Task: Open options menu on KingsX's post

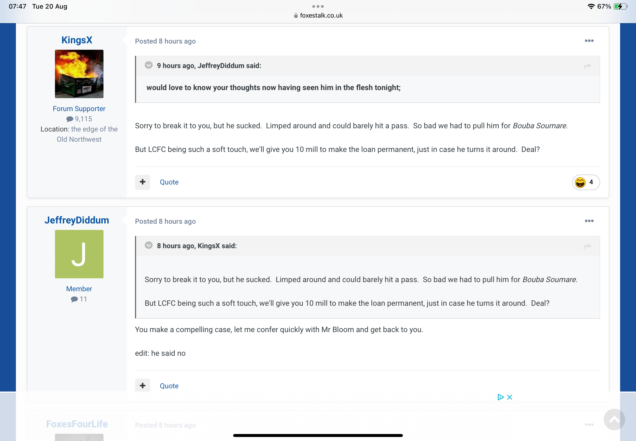Action: pos(589,41)
